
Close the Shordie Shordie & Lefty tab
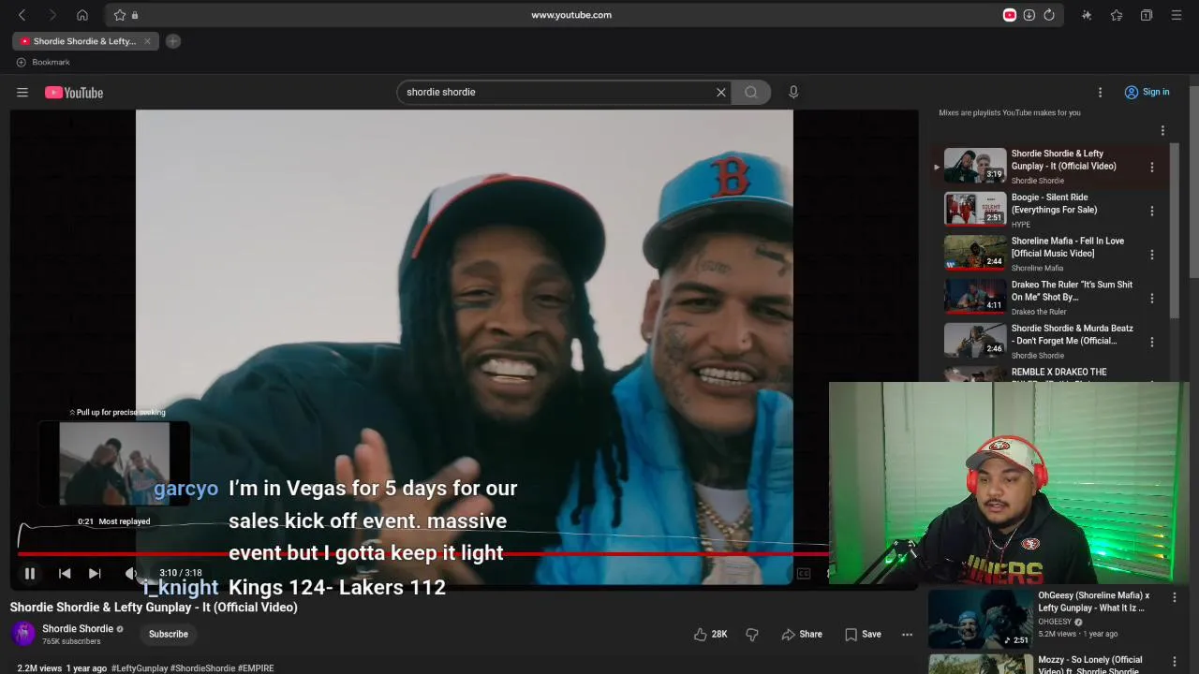tap(147, 41)
